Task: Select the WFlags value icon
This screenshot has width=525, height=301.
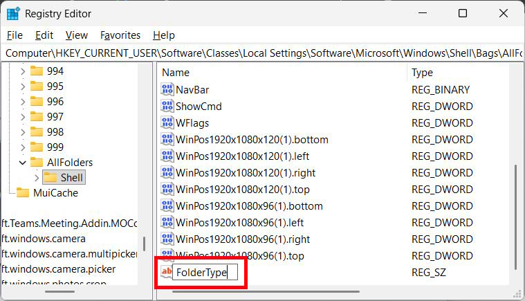Action: click(x=167, y=123)
